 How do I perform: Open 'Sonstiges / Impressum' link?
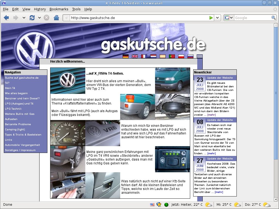[x=20, y=150]
